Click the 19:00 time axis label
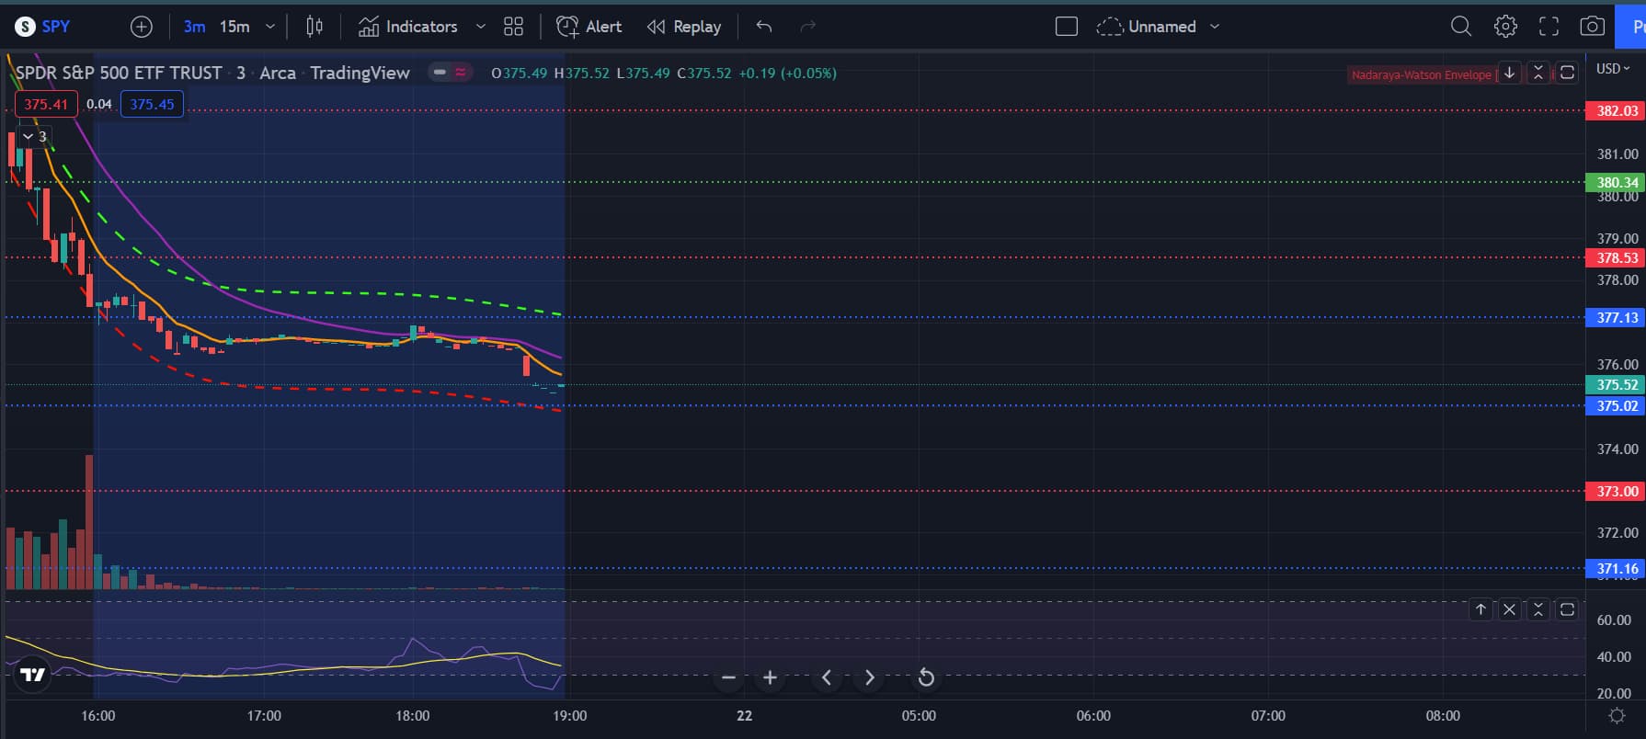 pos(570,716)
